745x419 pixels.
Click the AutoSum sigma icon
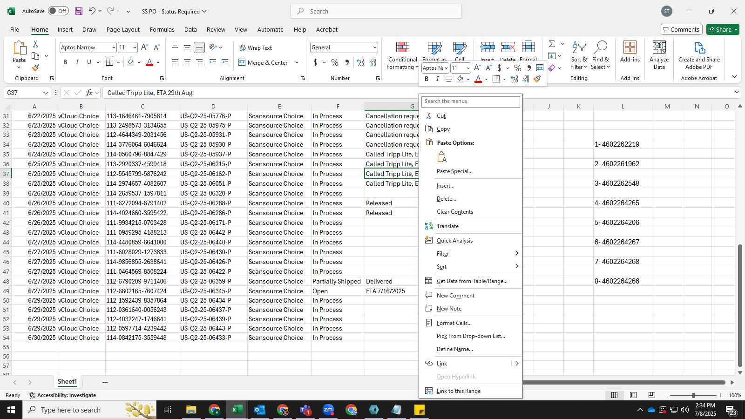552,44
